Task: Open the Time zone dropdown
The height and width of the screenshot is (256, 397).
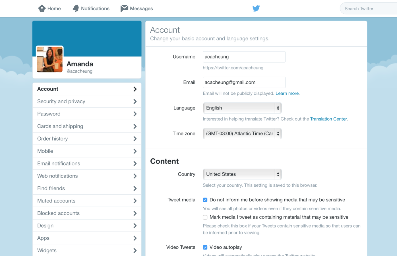Action: click(x=242, y=134)
